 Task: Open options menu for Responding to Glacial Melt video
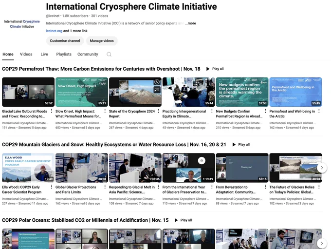coord(158,187)
